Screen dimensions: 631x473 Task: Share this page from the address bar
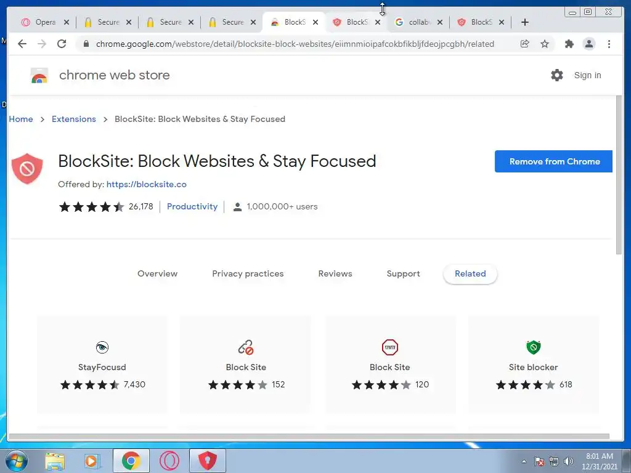pos(525,44)
